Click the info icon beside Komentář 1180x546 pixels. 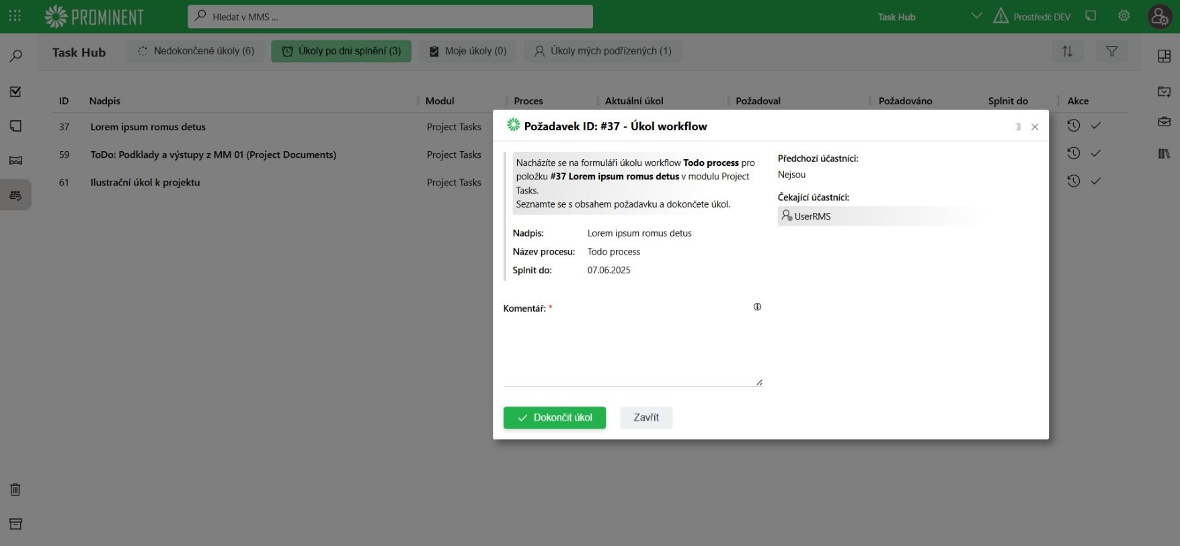[x=757, y=307]
